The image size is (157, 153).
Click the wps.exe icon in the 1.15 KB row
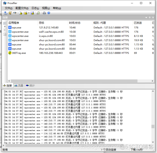[10, 45]
